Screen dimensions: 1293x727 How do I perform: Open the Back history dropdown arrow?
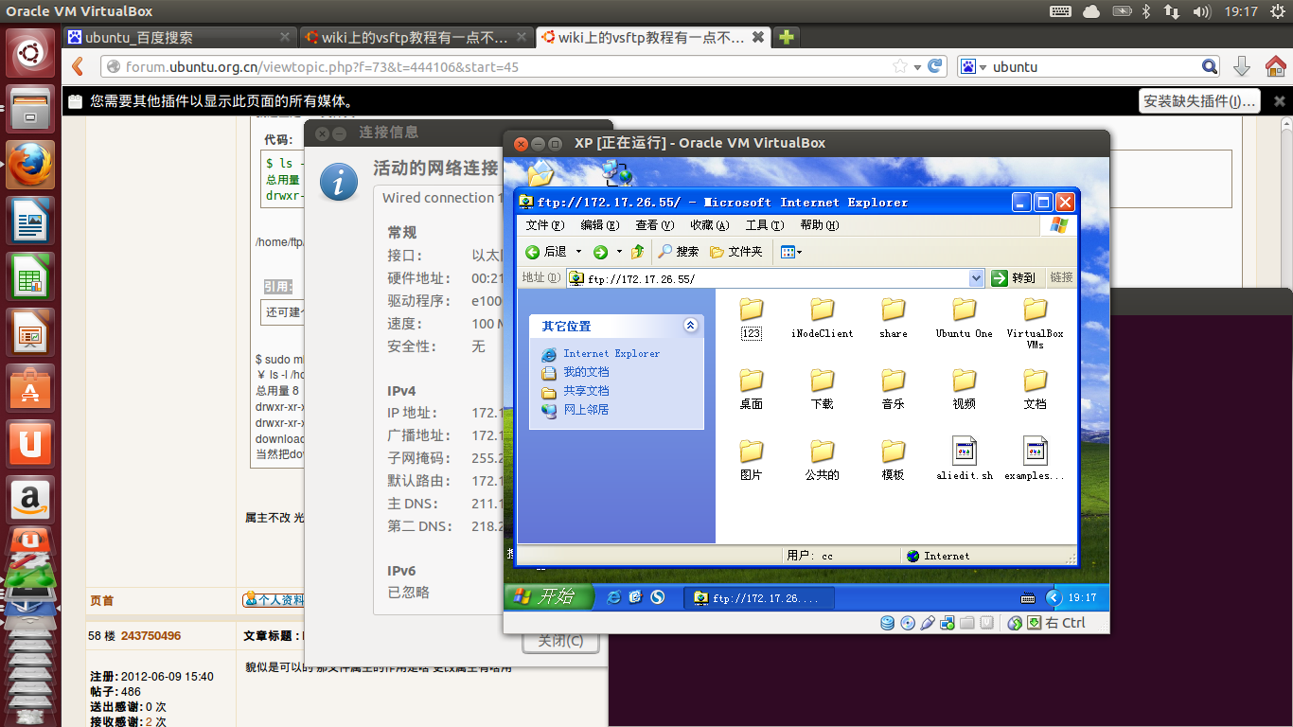click(x=578, y=252)
